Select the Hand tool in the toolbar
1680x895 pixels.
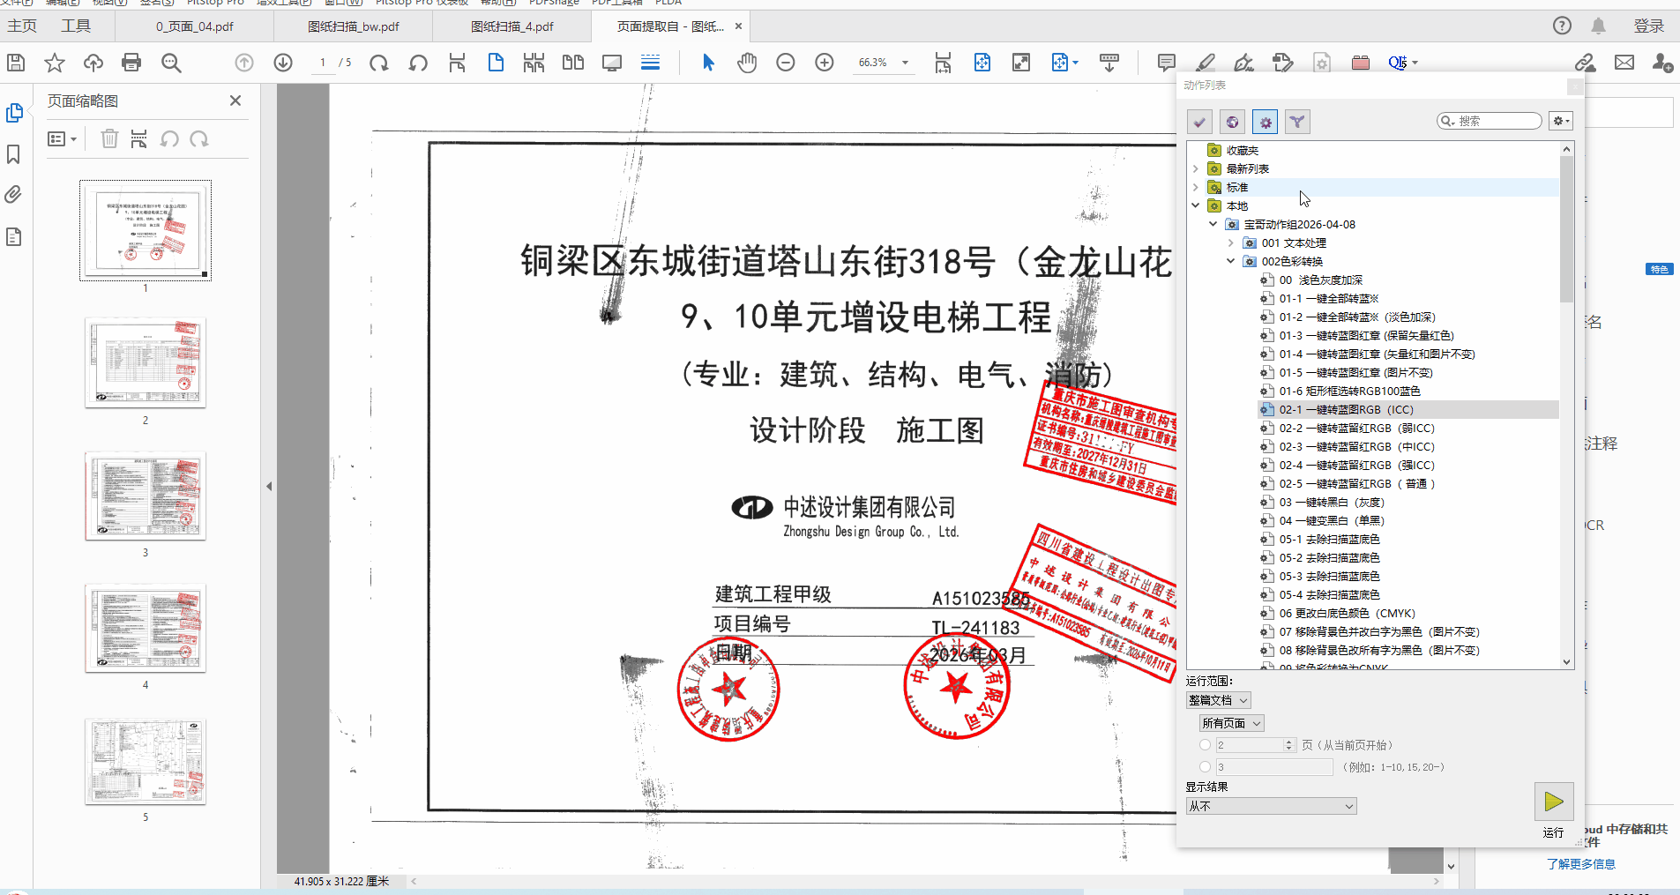pyautogui.click(x=746, y=63)
